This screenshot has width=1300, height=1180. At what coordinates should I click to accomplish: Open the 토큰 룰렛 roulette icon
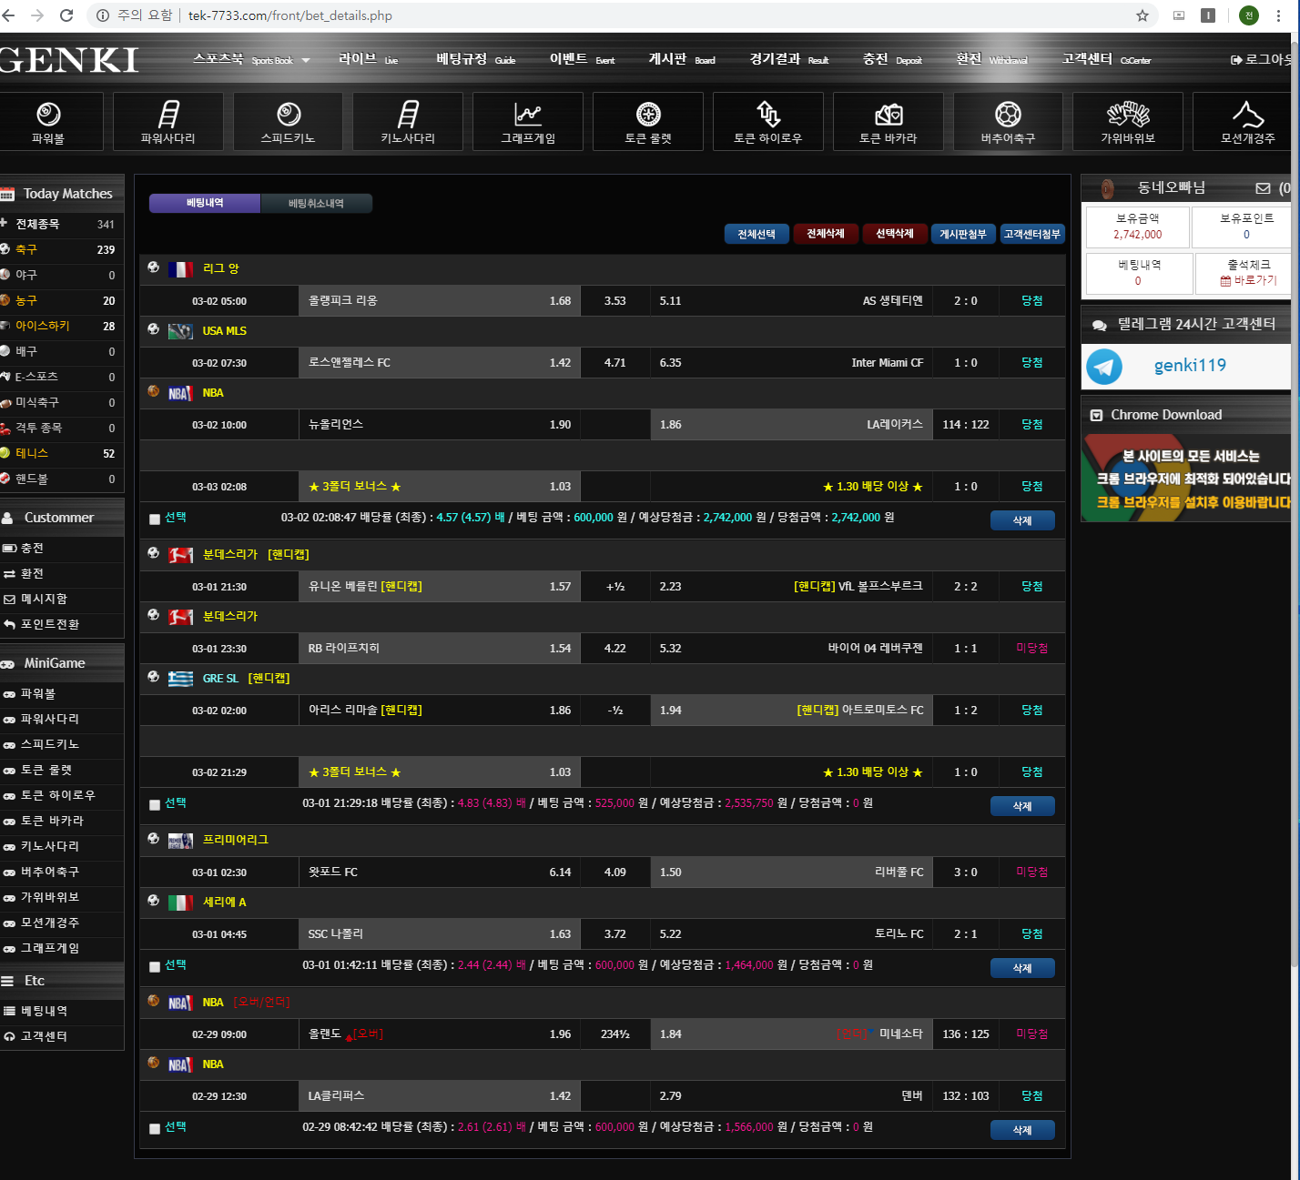click(x=648, y=115)
